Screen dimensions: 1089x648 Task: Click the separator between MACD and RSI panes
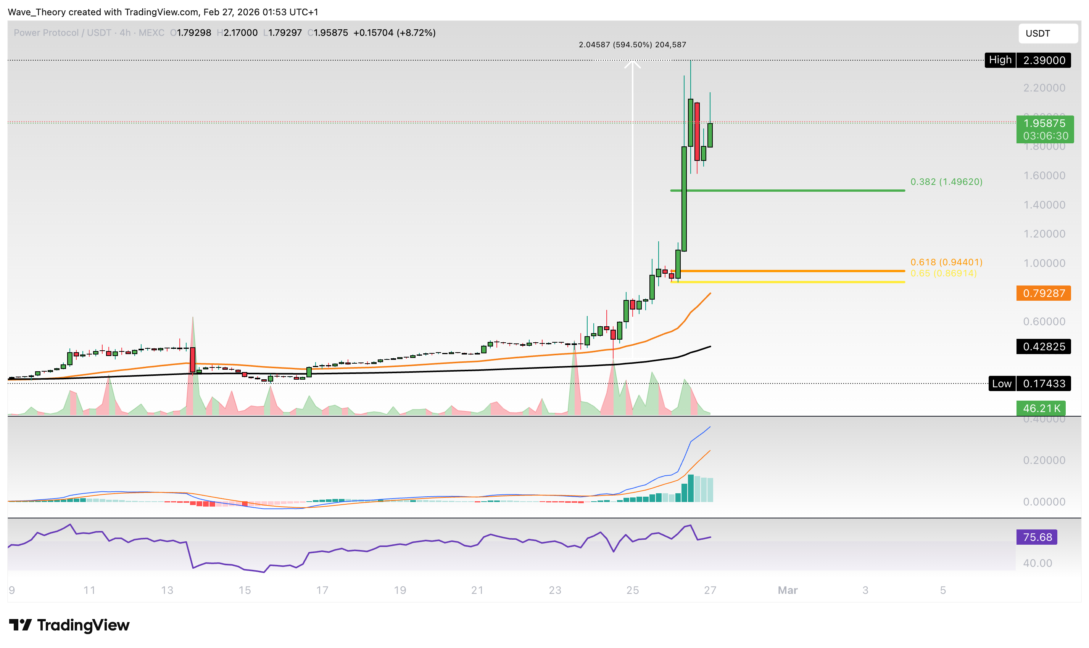(524, 518)
